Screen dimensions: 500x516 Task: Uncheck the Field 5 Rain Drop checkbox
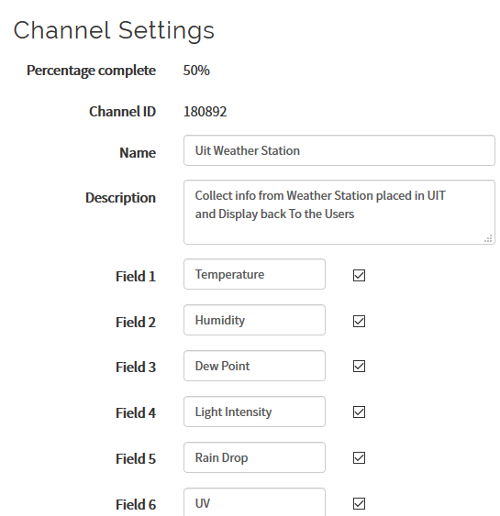pyautogui.click(x=359, y=457)
